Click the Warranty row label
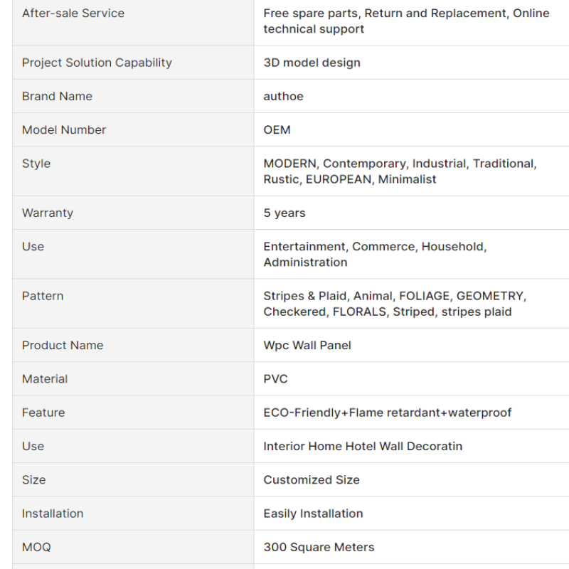Screen dimensions: 569x569 (48, 213)
